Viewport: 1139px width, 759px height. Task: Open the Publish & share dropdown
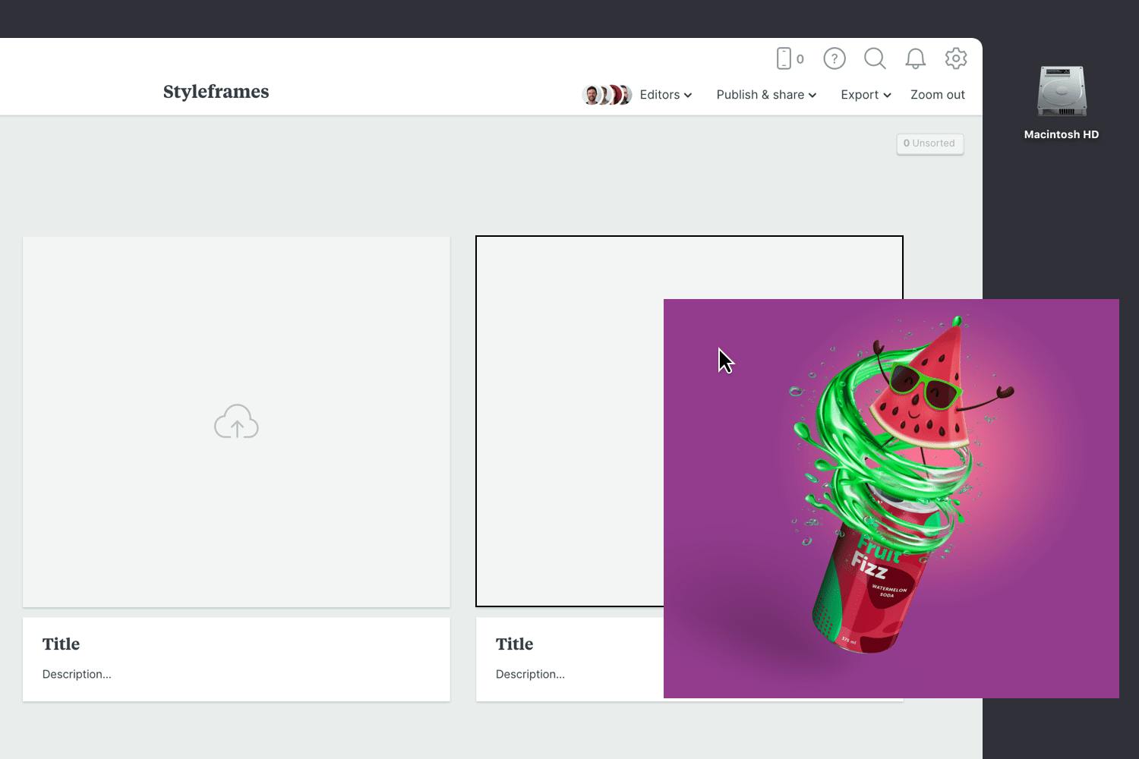coord(766,94)
